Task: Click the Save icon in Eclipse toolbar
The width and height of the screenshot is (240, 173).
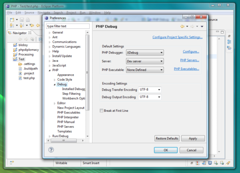Action: (x=22, y=20)
